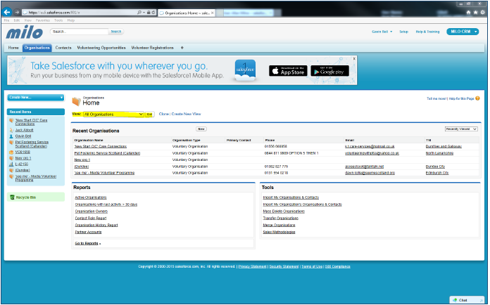Viewport: 490px width, 305px height.
Task: Click the Google Play download badge
Action: pos(329,71)
